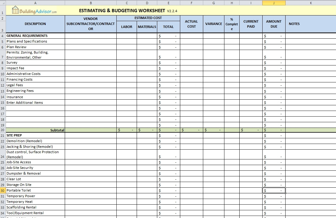336x218 pixels.
Task: Click the Subtotal label cell
Action: tap(57, 130)
